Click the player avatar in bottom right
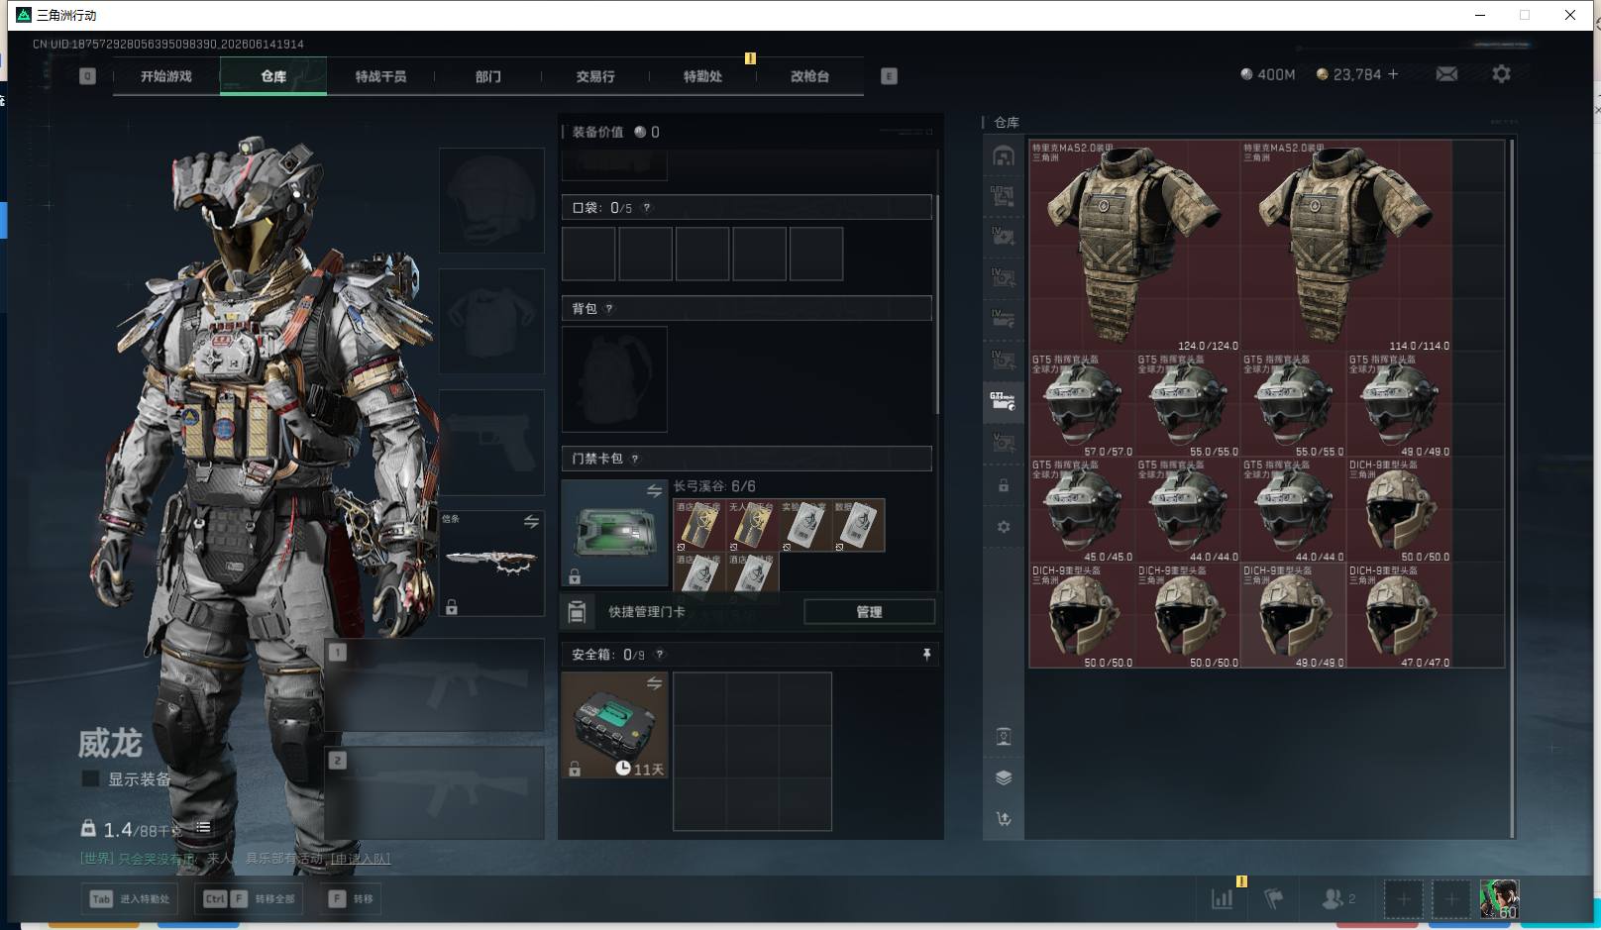1601x930 pixels. [x=1499, y=899]
